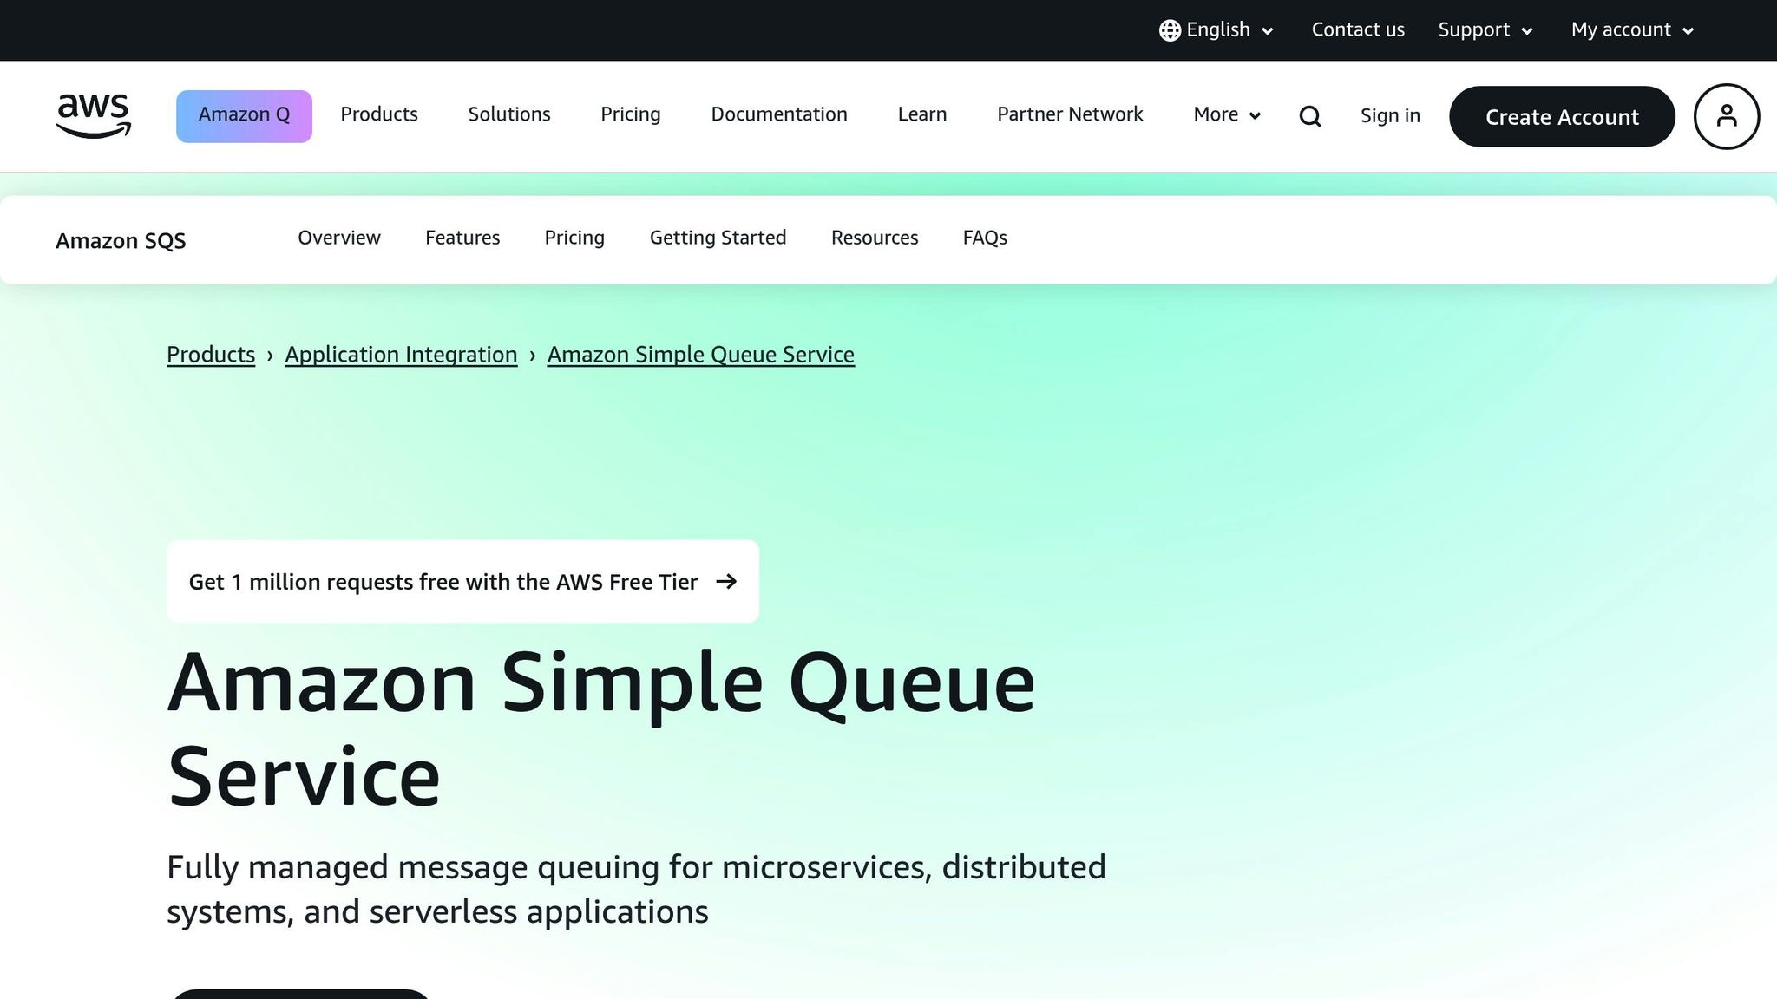Open the Documentation menu item
1777x999 pixels.
coord(779,114)
